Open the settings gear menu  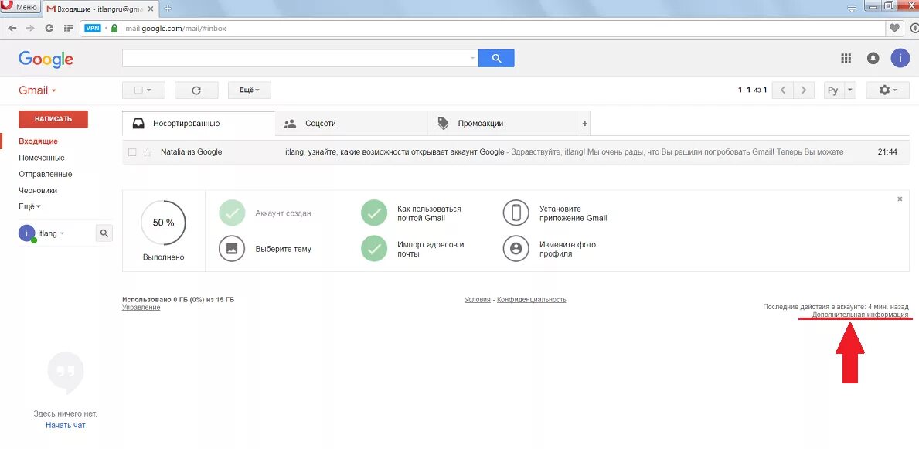click(x=887, y=90)
